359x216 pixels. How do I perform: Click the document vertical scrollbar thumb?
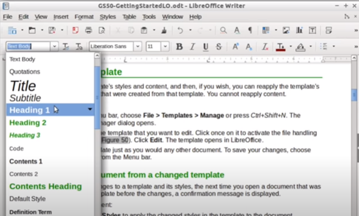click(x=354, y=94)
